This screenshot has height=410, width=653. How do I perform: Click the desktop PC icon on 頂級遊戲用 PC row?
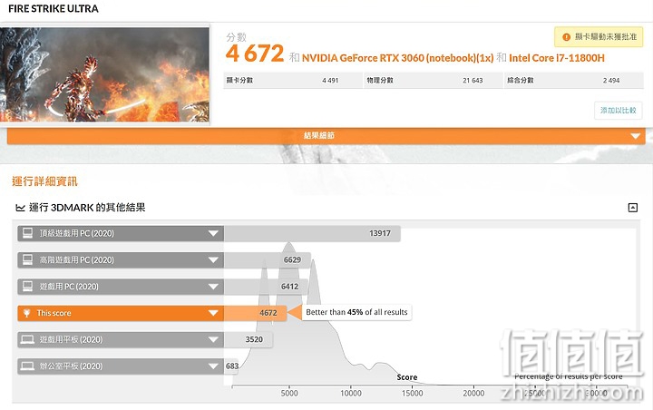click(27, 233)
